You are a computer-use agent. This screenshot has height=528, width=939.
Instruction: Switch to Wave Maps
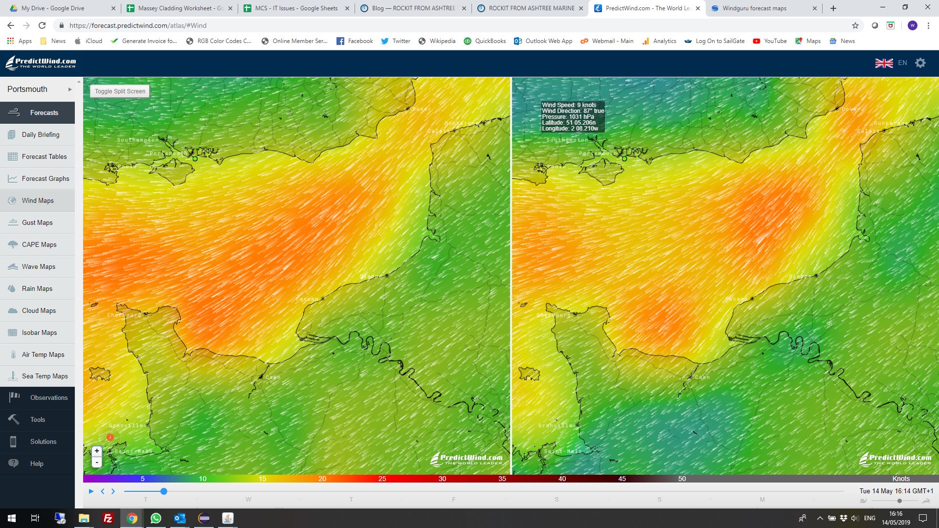pyautogui.click(x=38, y=266)
